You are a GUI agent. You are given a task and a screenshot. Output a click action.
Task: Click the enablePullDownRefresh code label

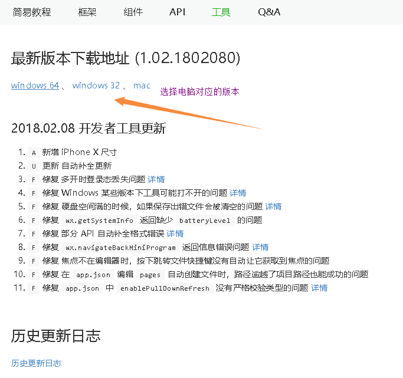click(x=165, y=288)
